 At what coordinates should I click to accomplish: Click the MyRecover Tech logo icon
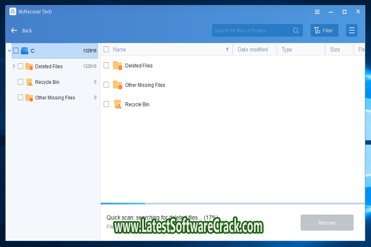click(x=13, y=11)
